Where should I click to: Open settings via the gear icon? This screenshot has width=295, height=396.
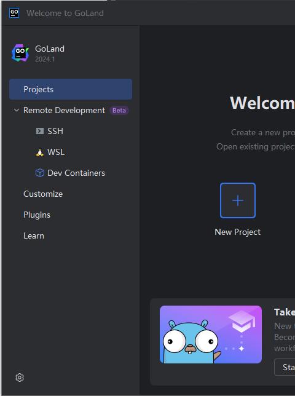(x=20, y=378)
